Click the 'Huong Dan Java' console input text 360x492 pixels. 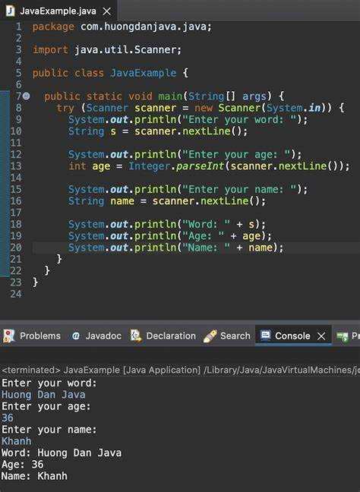click(43, 395)
